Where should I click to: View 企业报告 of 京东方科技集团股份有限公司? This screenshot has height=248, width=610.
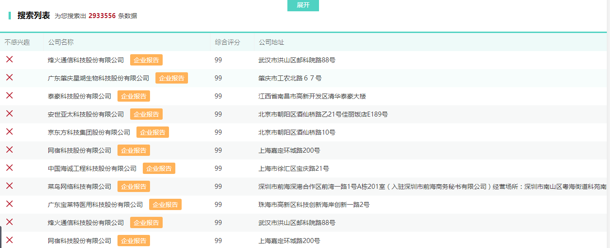pyautogui.click(x=153, y=132)
